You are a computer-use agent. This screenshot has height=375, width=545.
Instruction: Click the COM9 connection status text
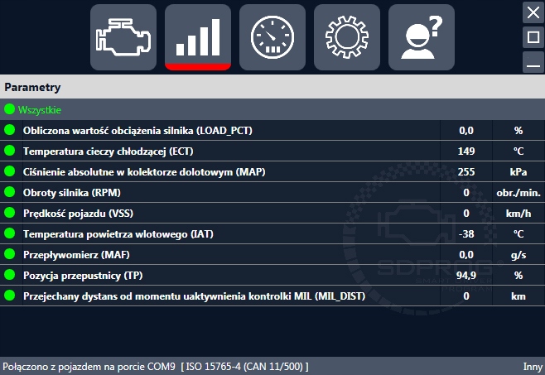click(x=156, y=367)
